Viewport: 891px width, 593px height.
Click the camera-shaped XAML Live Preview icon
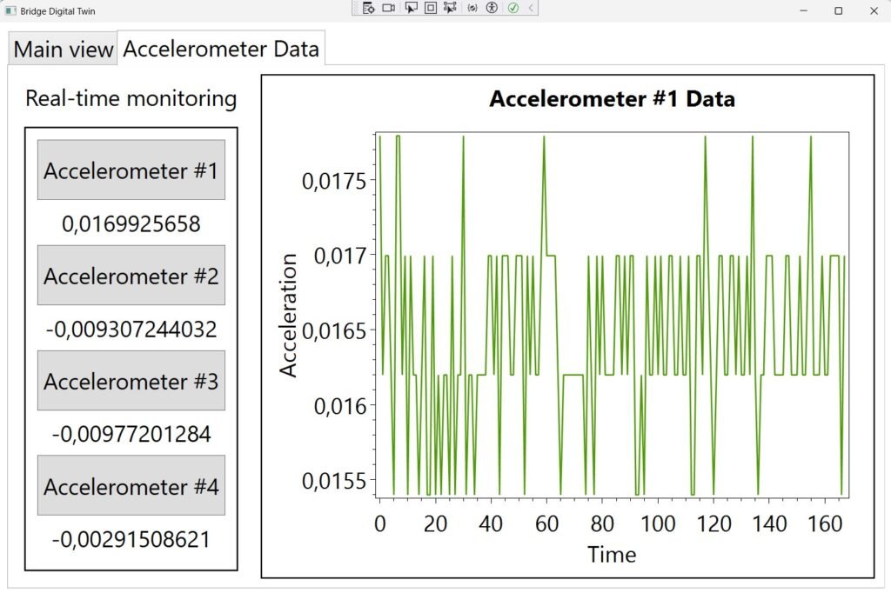point(389,8)
